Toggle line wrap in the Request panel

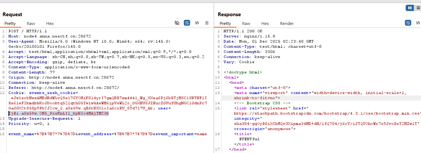pyautogui.click(x=187, y=23)
